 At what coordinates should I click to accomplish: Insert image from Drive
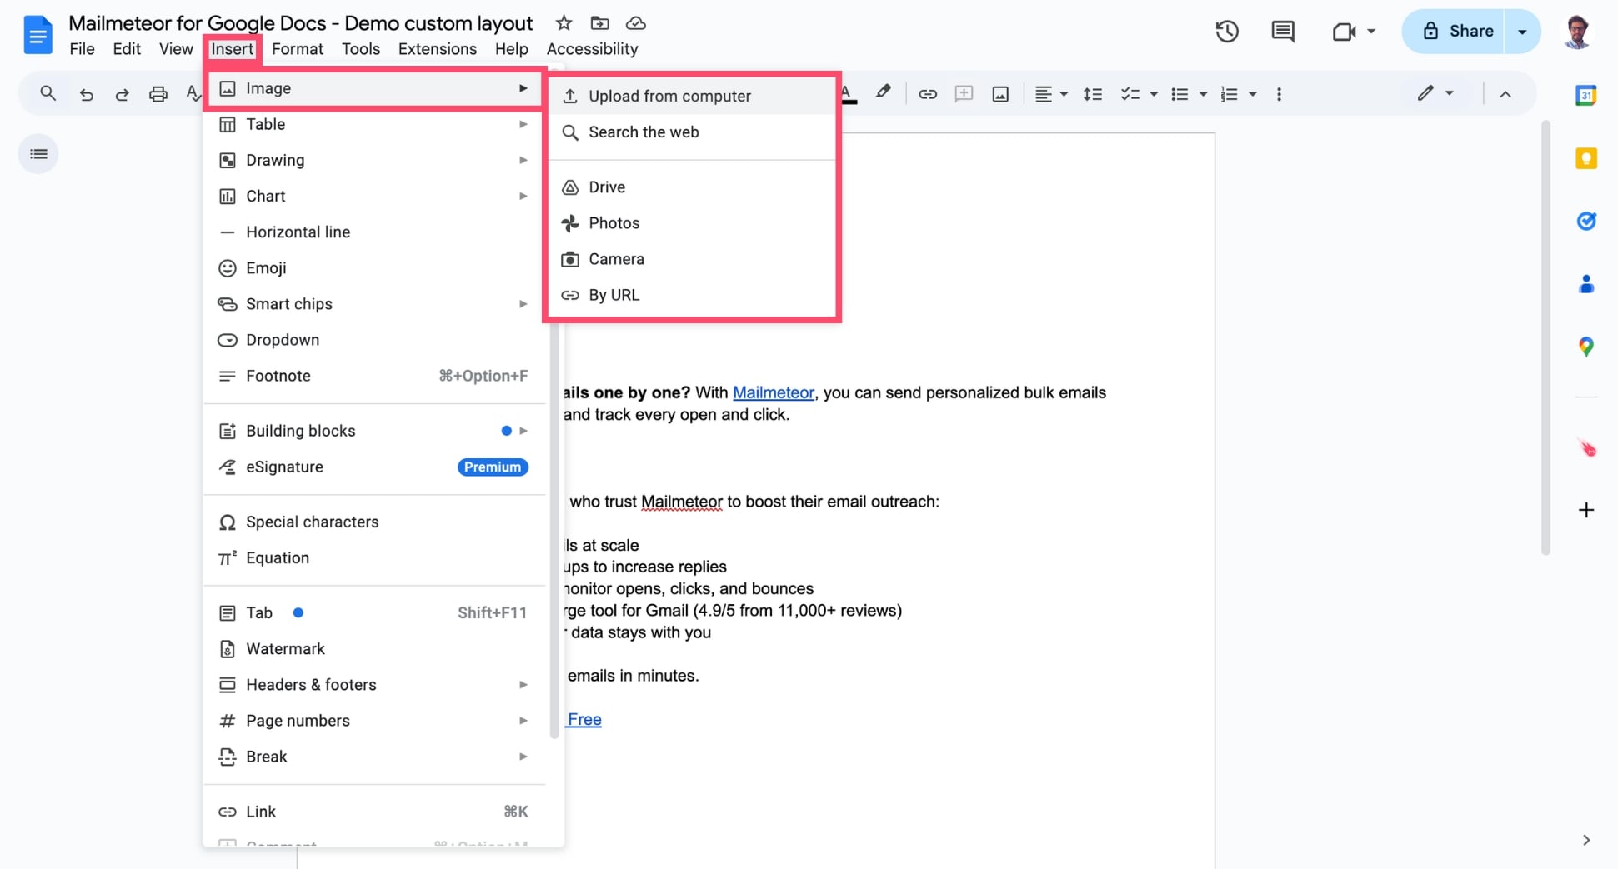pyautogui.click(x=691, y=187)
